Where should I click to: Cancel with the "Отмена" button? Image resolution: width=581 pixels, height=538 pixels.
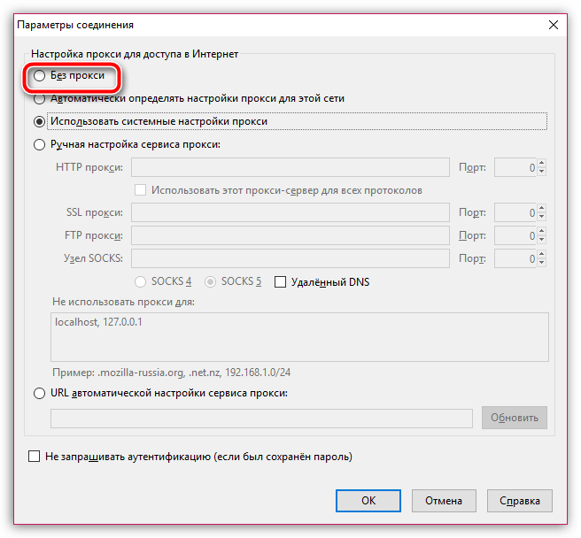444,501
